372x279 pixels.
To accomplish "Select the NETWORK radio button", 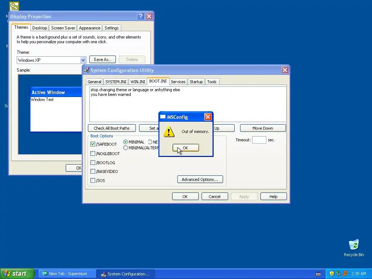I will pyautogui.click(x=150, y=142).
